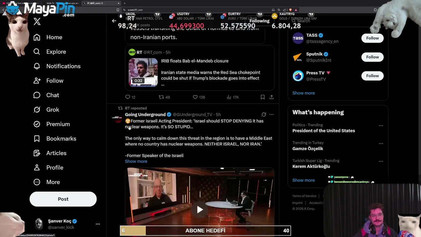The height and width of the screenshot is (237, 421).
Task: Open 'President of the United States' trend
Action: pos(324,131)
